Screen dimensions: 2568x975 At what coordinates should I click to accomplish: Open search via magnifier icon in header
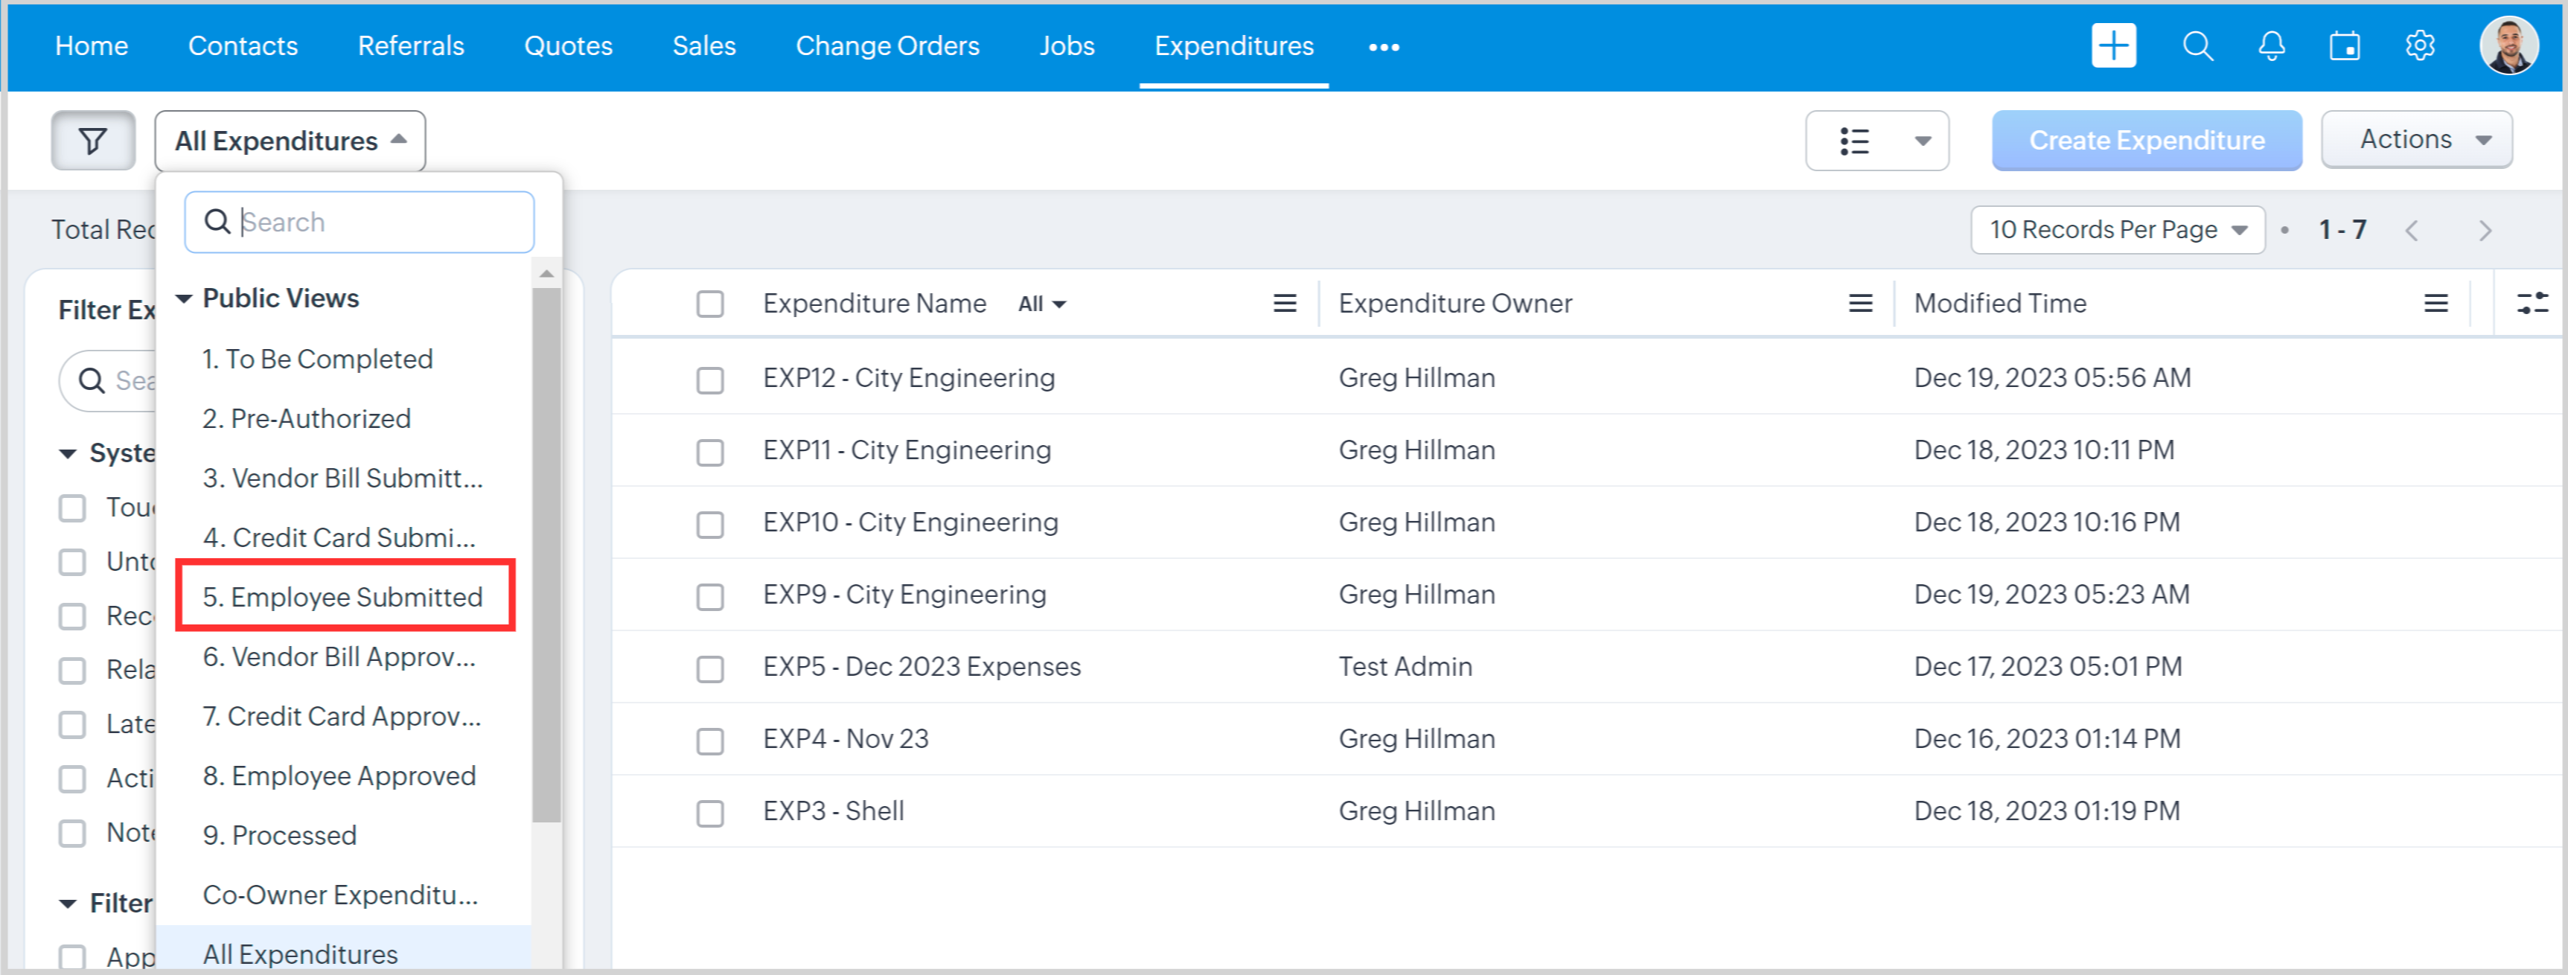pyautogui.click(x=2197, y=46)
